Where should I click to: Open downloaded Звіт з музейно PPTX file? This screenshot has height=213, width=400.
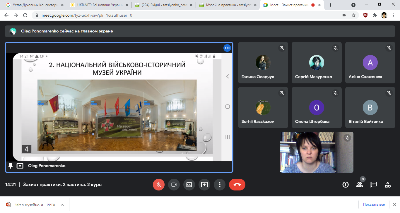click(30, 205)
